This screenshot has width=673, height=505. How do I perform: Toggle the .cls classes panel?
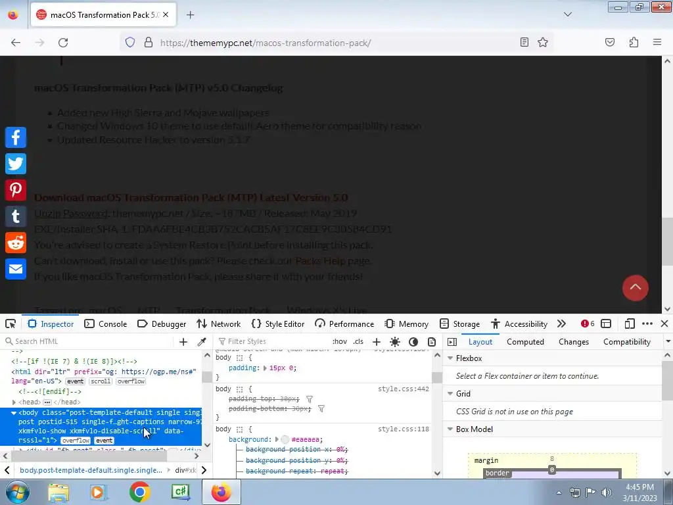click(x=358, y=341)
